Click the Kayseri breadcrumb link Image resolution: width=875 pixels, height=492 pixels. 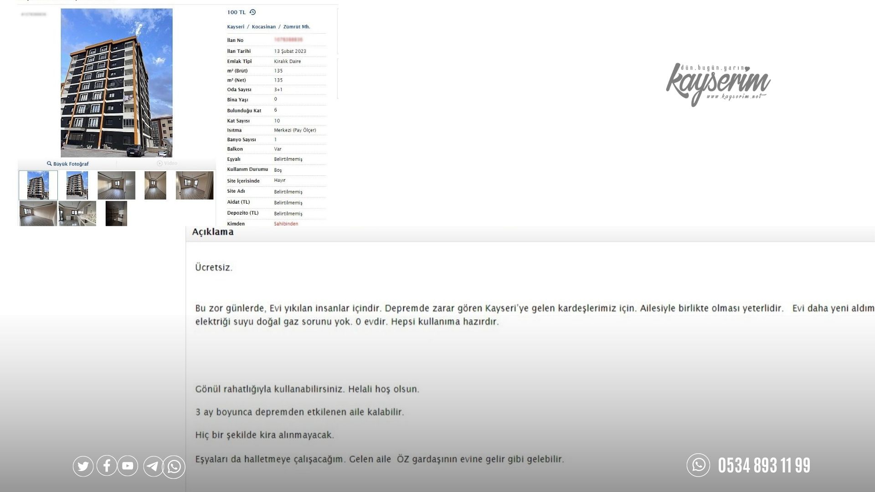point(236,27)
